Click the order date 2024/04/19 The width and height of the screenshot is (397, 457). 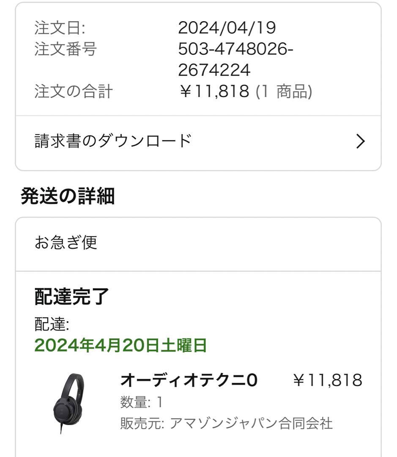(x=227, y=28)
